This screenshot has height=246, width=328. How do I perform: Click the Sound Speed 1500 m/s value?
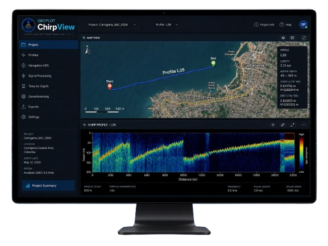(x=293, y=190)
